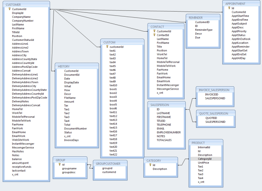
Task: Select the QUOTEID field in QUOTE_SALESPERSON
Action: point(211,118)
